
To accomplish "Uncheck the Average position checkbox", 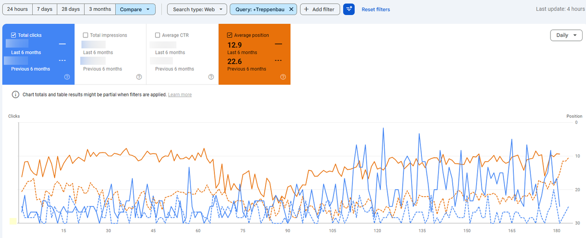I will (230, 35).
